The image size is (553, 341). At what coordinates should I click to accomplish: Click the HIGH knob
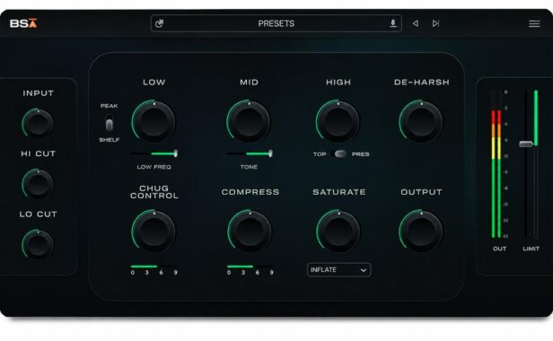point(338,121)
